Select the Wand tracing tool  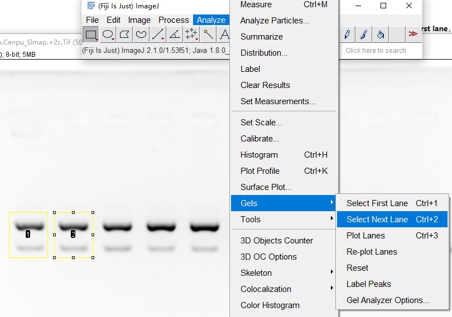point(208,35)
